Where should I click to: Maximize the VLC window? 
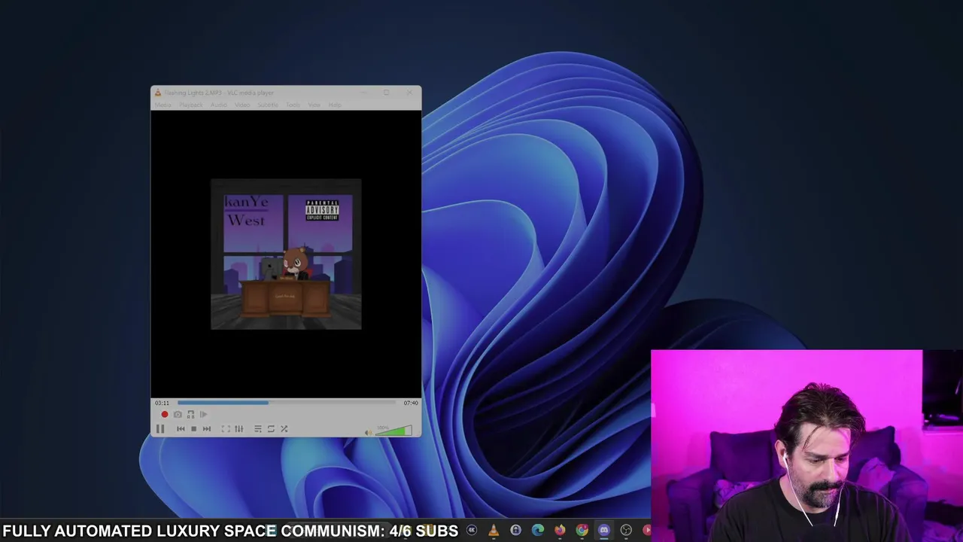tap(386, 93)
